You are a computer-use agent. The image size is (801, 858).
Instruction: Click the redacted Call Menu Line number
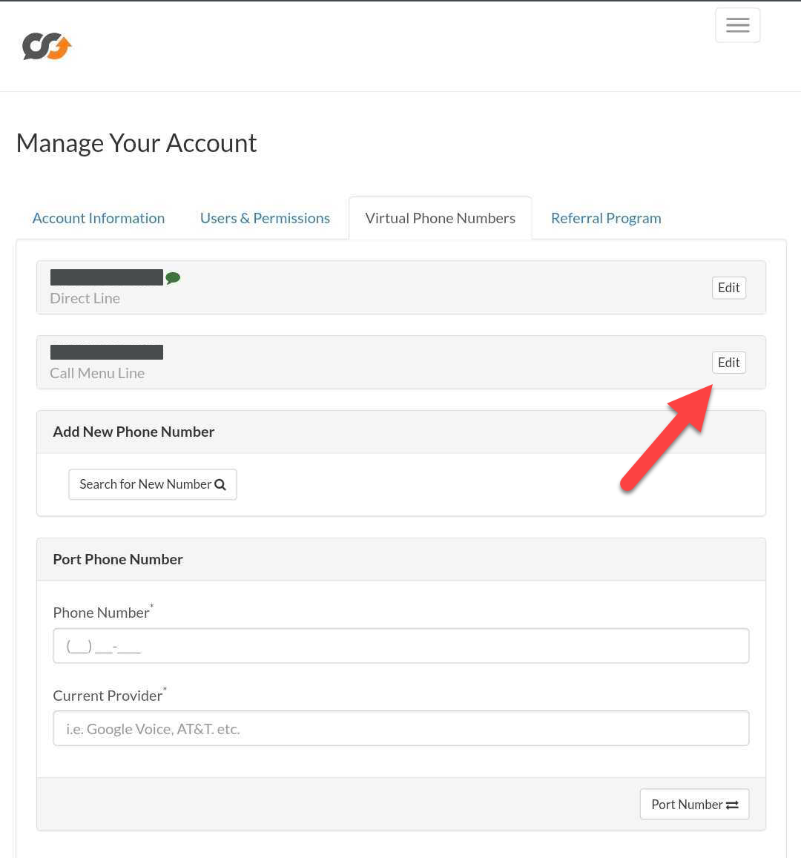pyautogui.click(x=107, y=352)
